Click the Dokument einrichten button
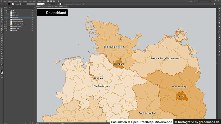Viewport: 221px width, 124px height. 68,4
